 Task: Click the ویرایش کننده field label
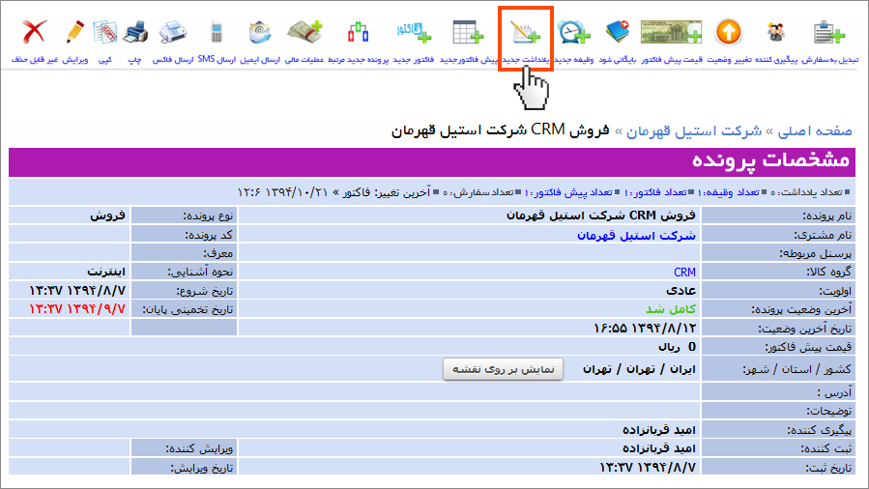199,448
